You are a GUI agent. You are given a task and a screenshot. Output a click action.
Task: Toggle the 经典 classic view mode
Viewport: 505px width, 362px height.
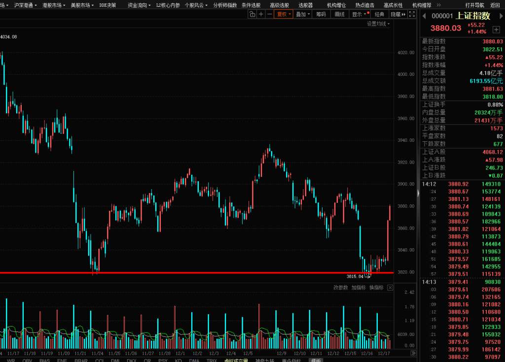pyautogui.click(x=379, y=14)
